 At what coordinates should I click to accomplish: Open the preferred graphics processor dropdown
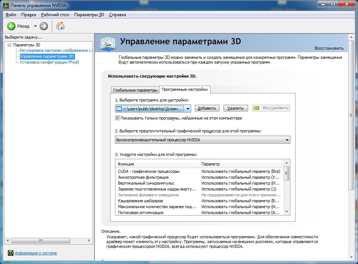203,140
